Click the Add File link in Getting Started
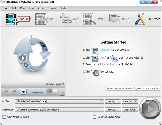This screenshot has height=125, width=162. (x=105, y=50)
